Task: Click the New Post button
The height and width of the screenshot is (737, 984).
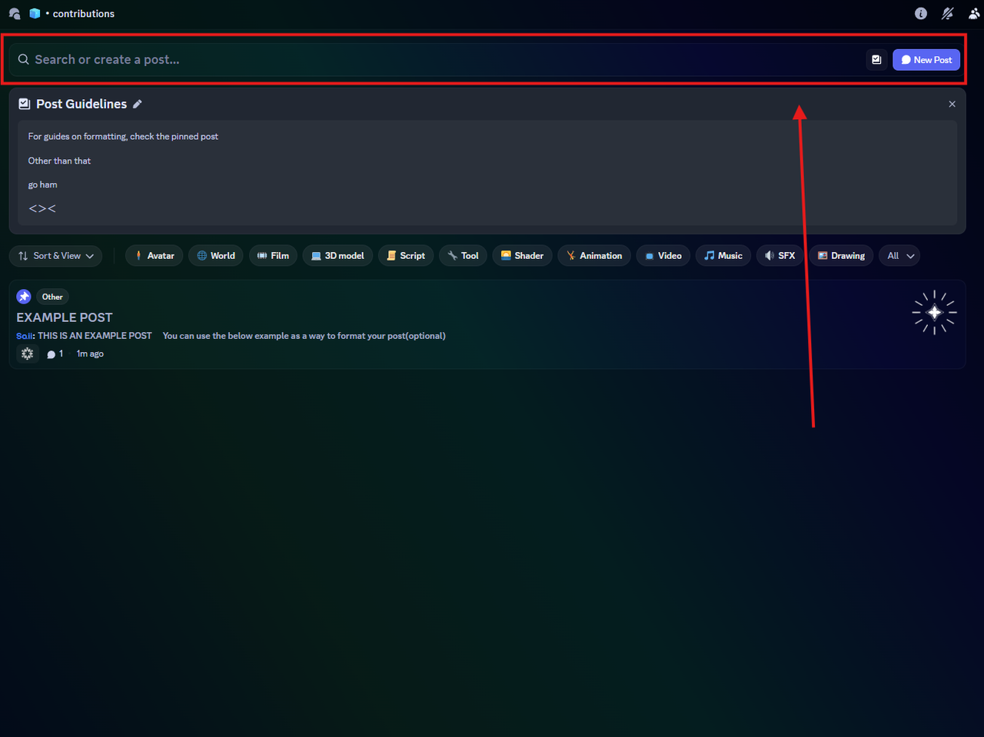Action: (x=926, y=60)
